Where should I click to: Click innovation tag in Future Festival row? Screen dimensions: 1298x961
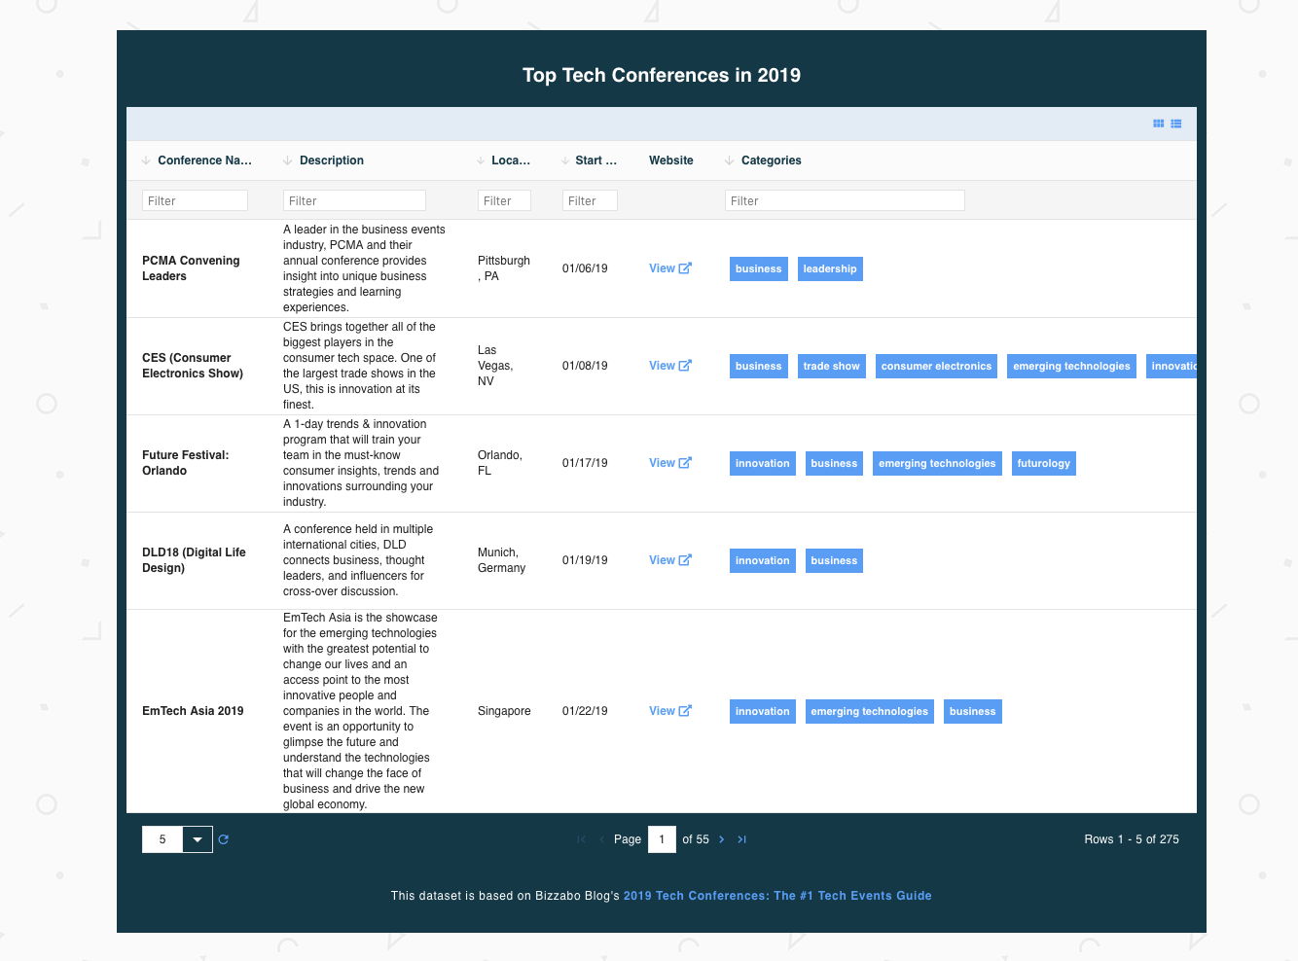pos(763,463)
